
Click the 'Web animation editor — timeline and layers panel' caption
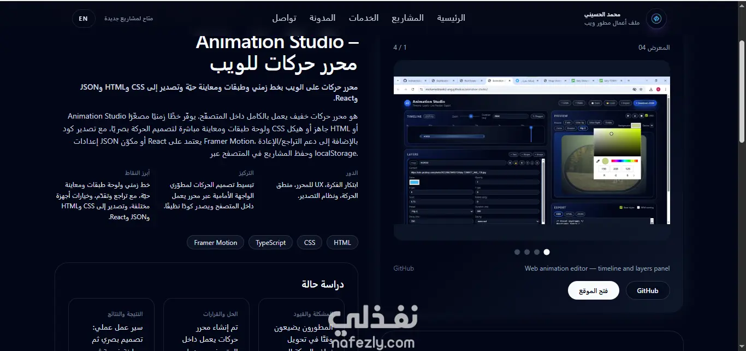click(x=597, y=268)
